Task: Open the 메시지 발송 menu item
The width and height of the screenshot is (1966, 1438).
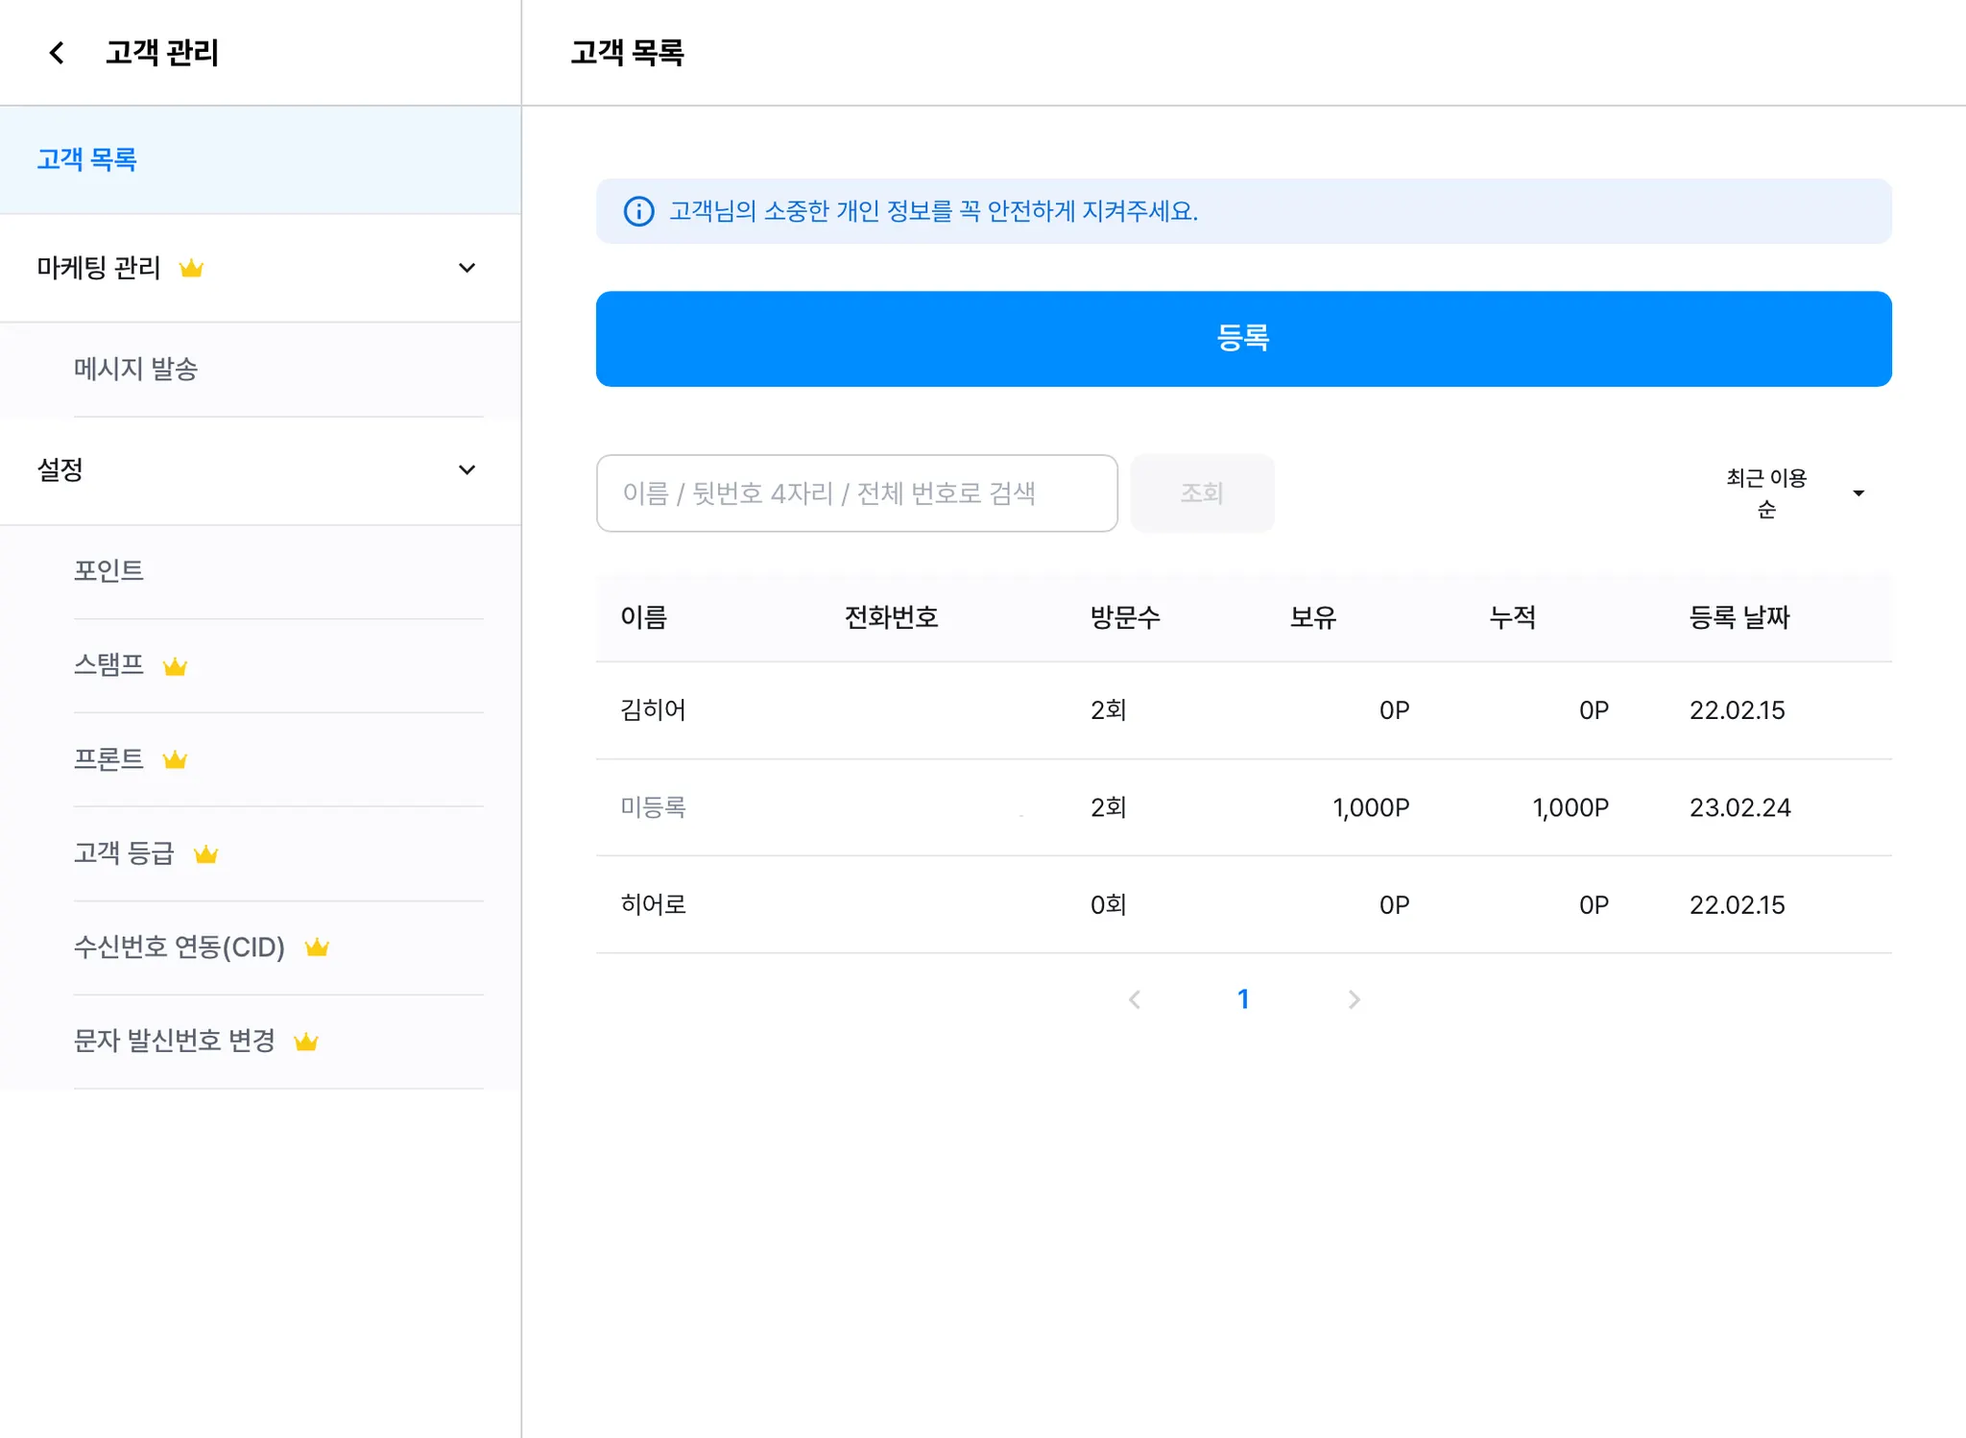Action: coord(135,369)
